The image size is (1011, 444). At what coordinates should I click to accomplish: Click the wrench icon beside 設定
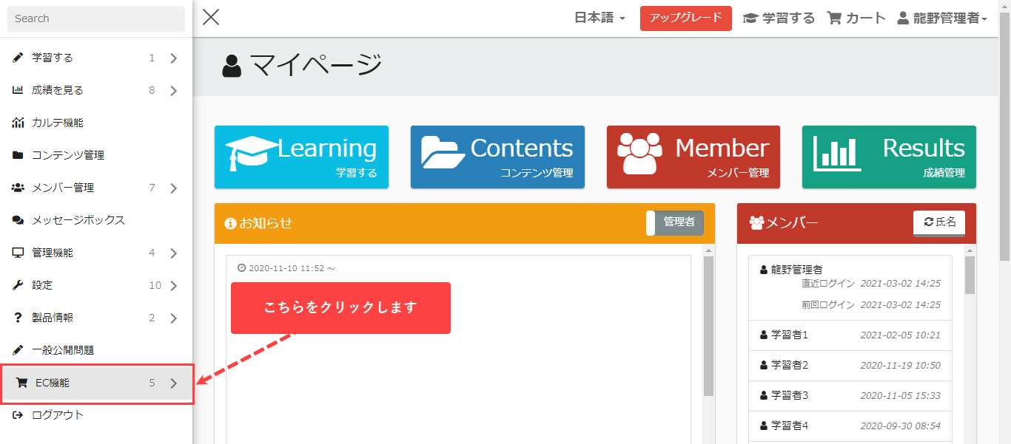tap(18, 285)
